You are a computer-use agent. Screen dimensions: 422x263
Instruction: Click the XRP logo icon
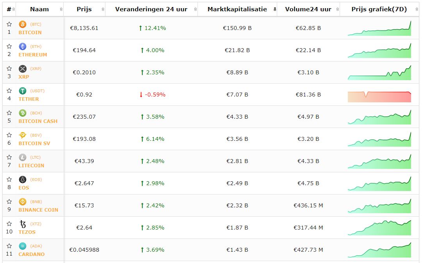[23, 68]
